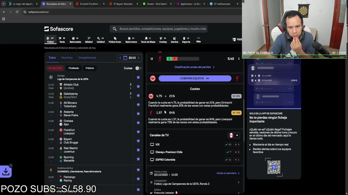Reload the page in the browser
This screenshot has height=195, width=348.
pos(17,12)
